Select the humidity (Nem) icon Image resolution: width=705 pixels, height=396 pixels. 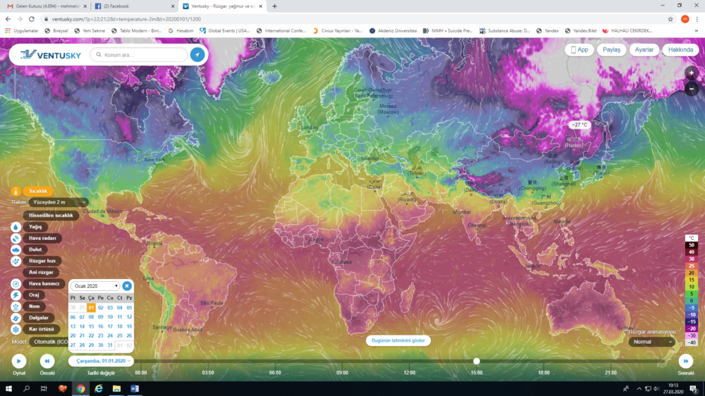16,307
